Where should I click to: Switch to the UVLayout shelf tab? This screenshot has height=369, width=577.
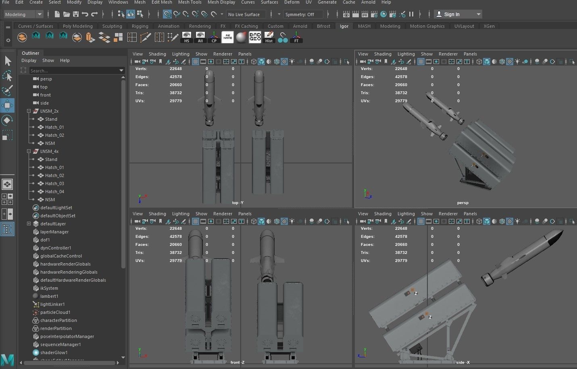pos(464,26)
